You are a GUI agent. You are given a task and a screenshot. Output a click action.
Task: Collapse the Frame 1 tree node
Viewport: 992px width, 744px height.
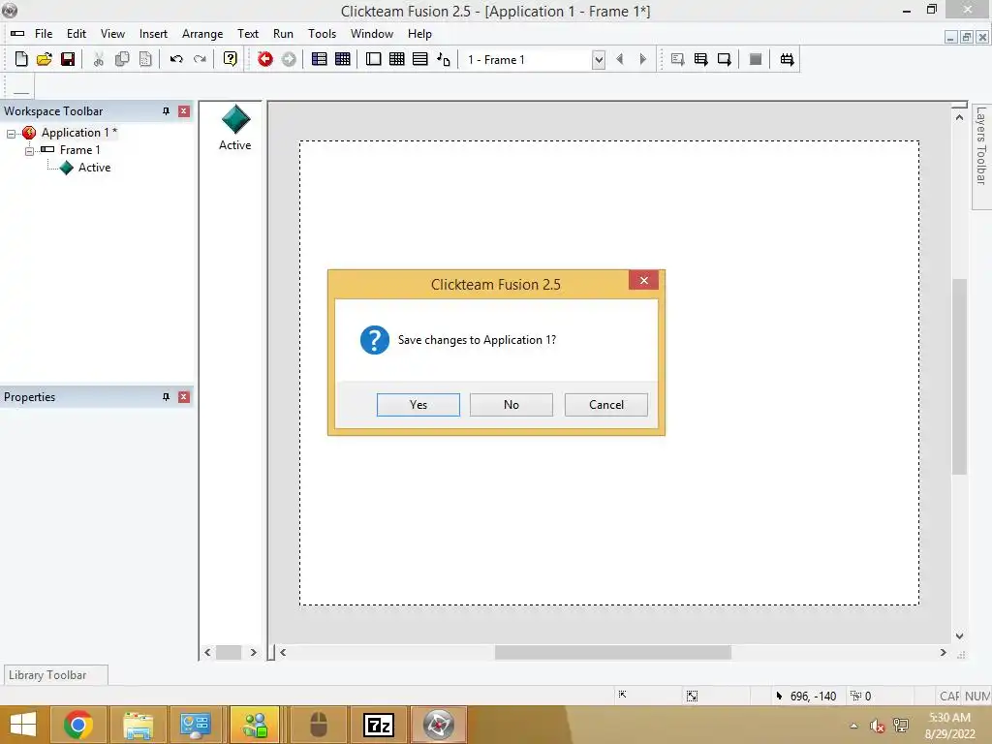click(x=29, y=150)
